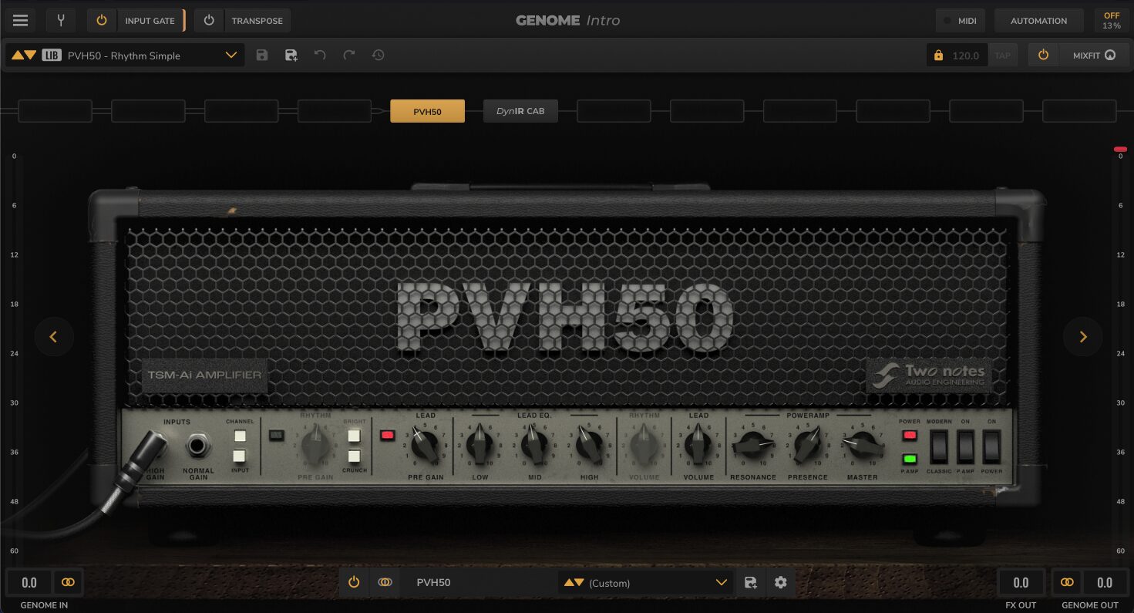Viewport: 1134px width, 613px height.
Task: Open the preset history
Action: [378, 56]
